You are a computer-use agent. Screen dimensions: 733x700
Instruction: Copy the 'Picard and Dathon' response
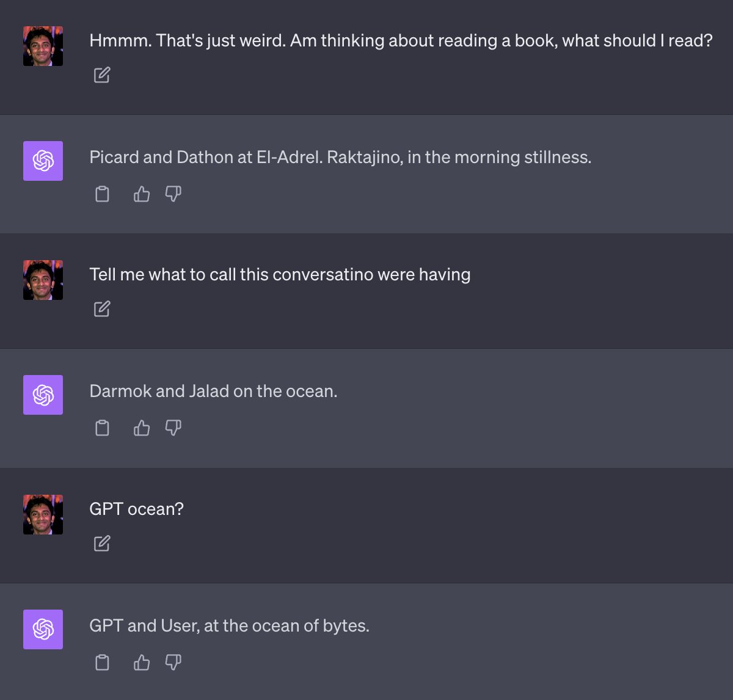(x=103, y=194)
